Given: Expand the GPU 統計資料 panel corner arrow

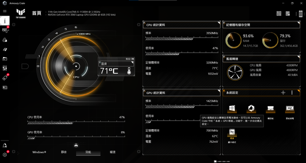Looking at the screenshot, I should (x=218, y=91).
